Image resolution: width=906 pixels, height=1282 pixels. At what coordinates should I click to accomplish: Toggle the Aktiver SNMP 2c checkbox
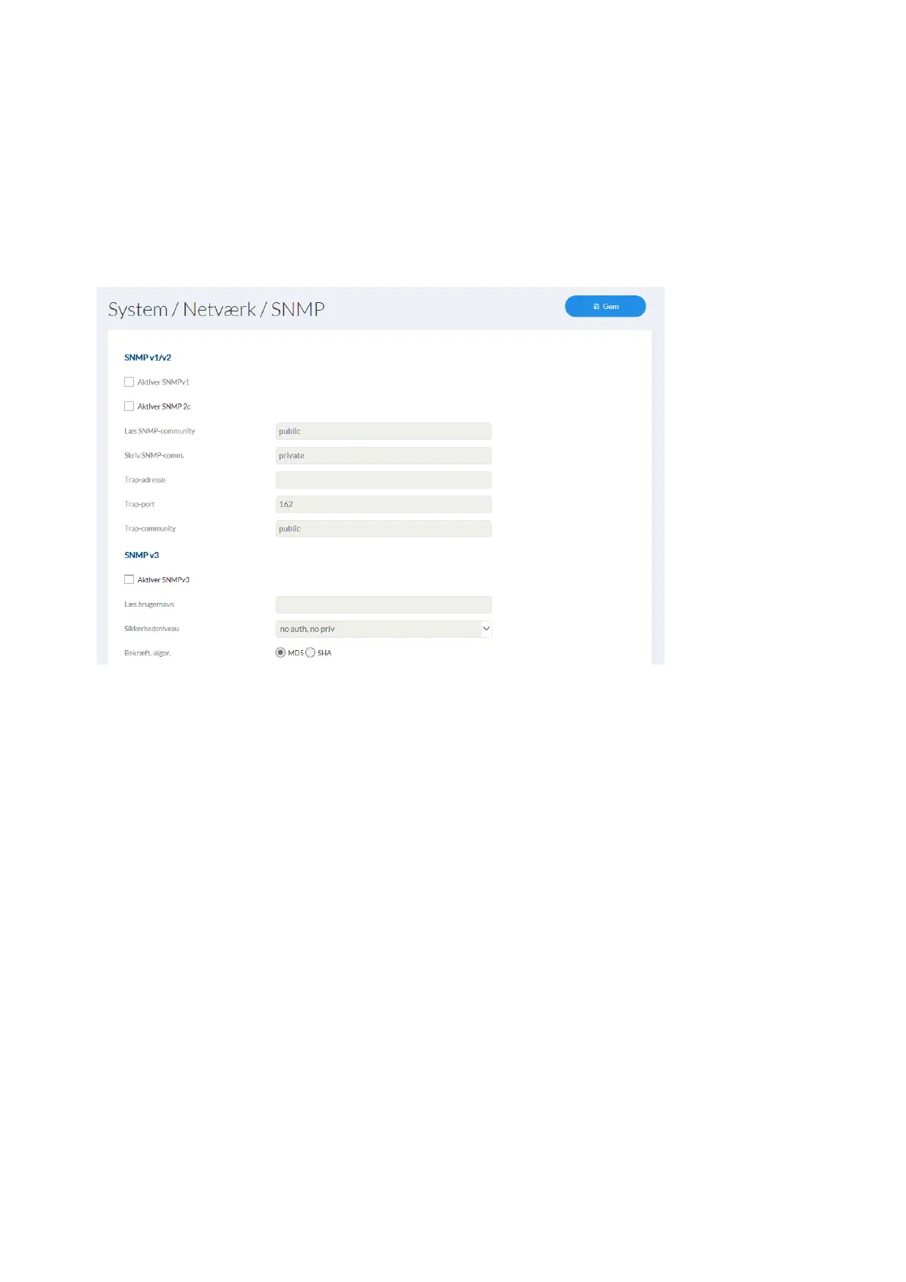click(129, 407)
